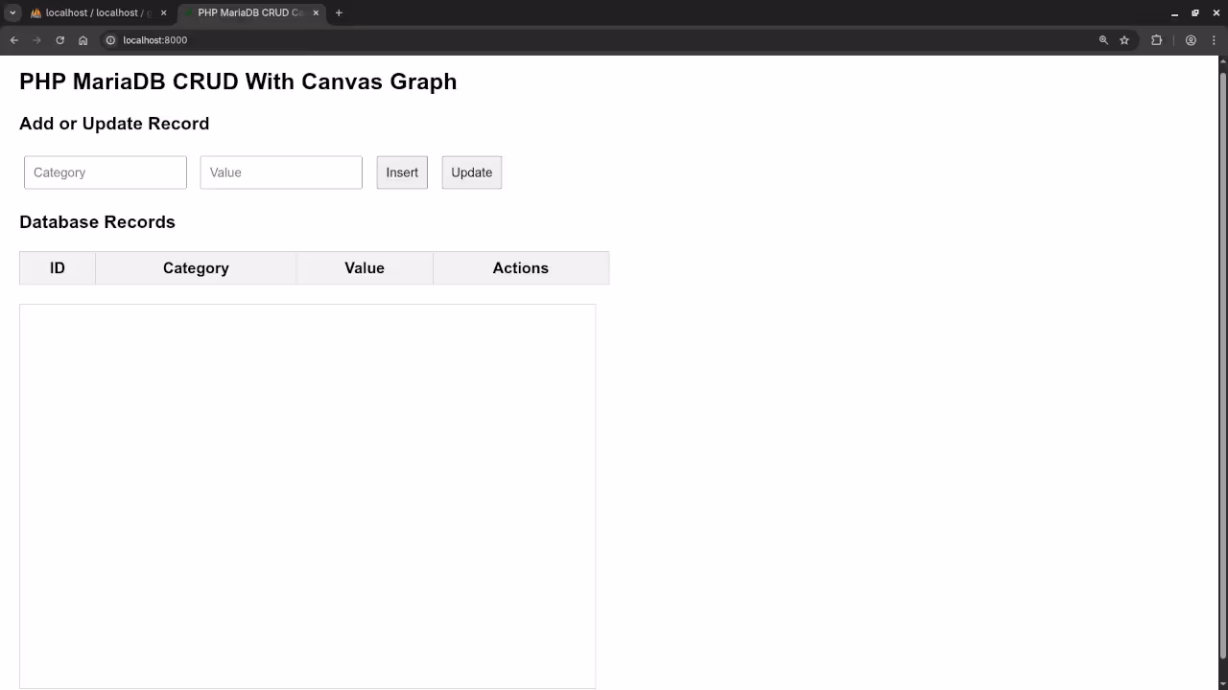Click the Category input field
1228x690 pixels.
[105, 172]
